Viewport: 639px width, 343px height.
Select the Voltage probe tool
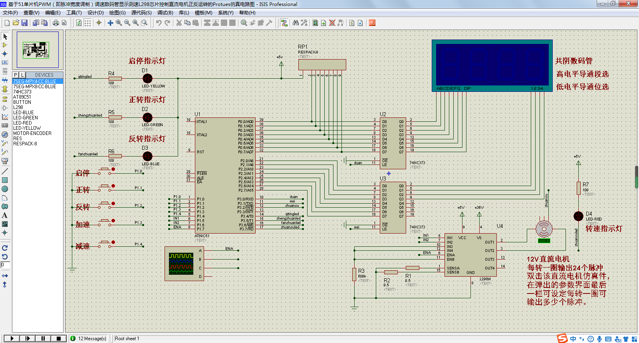click(x=5, y=143)
